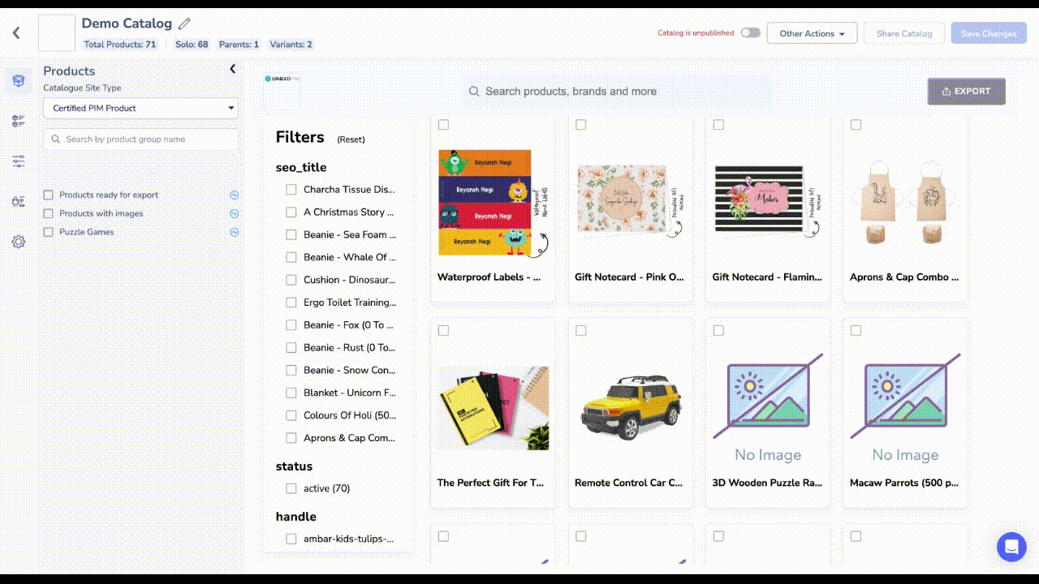Open 3D Wooden Puzzle No Image placeholder
Viewport: 1039px width, 584px height.
768,408
